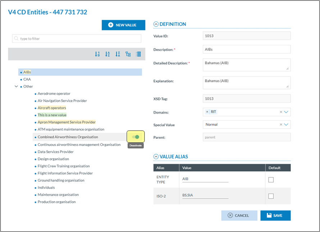Image resolution: width=320 pixels, height=232 pixels.
Task: Click the type to filter search field
Action: click(77, 39)
